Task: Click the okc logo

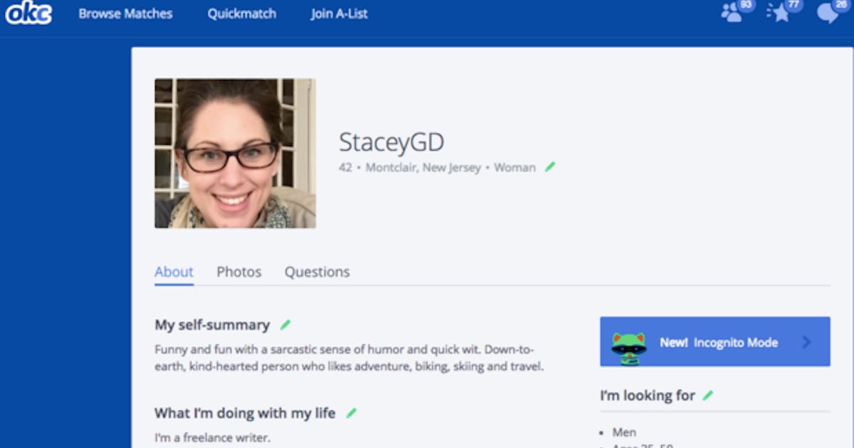Action: [28, 13]
